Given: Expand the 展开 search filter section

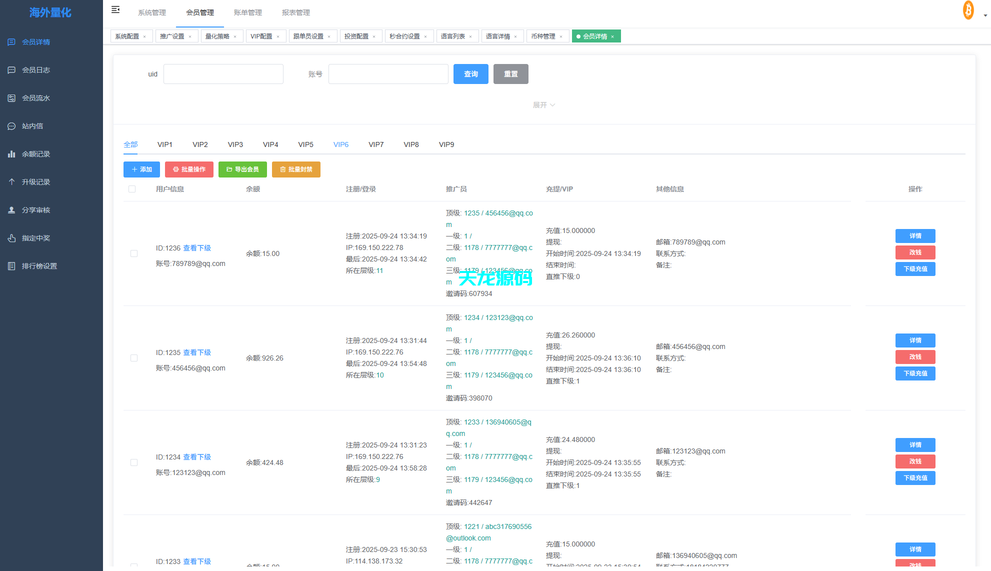Looking at the screenshot, I should (543, 104).
